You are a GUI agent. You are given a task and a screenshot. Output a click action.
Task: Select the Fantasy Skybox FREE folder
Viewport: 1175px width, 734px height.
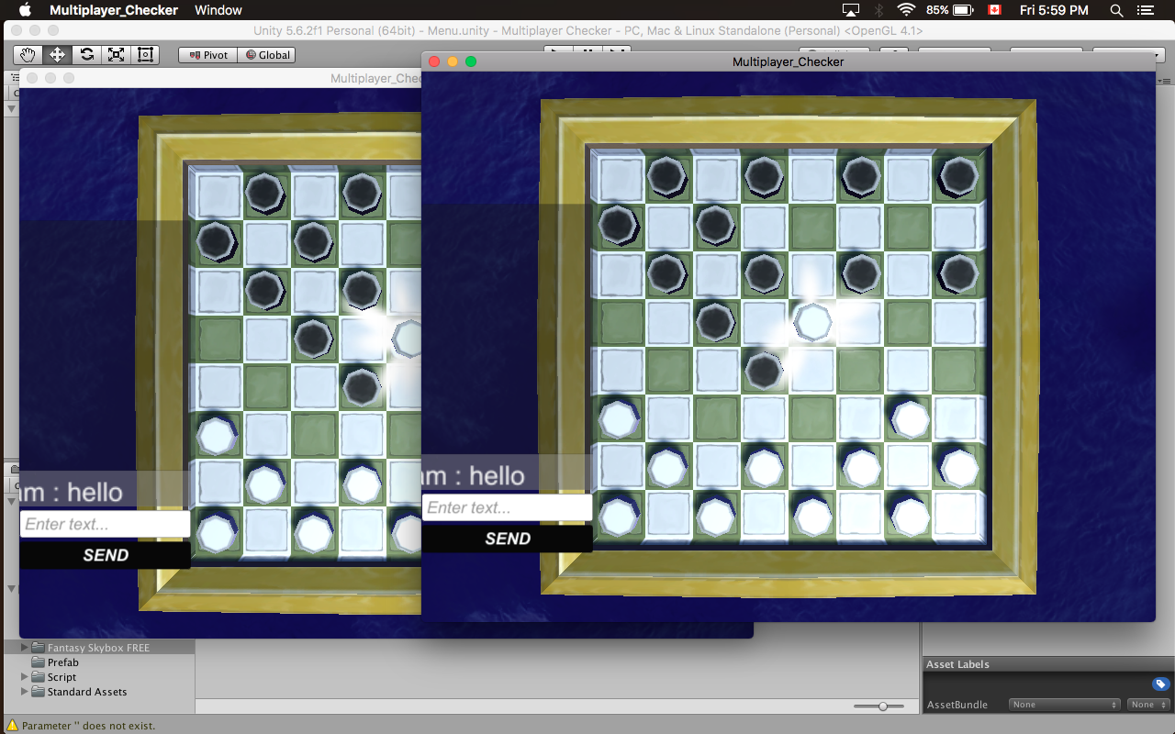97,648
